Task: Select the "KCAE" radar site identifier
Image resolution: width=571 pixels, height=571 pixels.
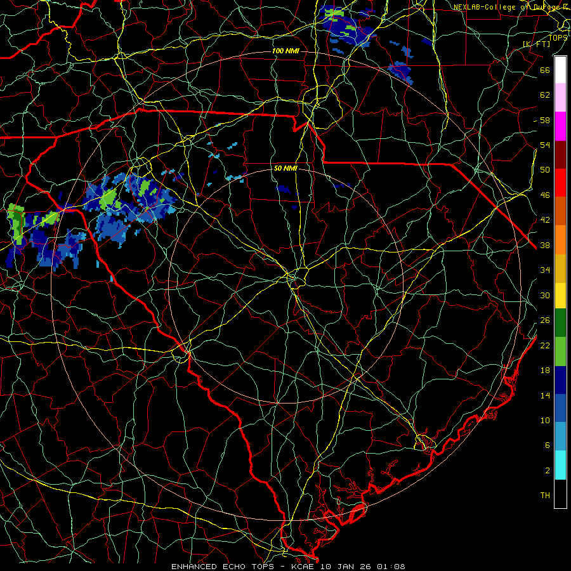Action: click(302, 567)
